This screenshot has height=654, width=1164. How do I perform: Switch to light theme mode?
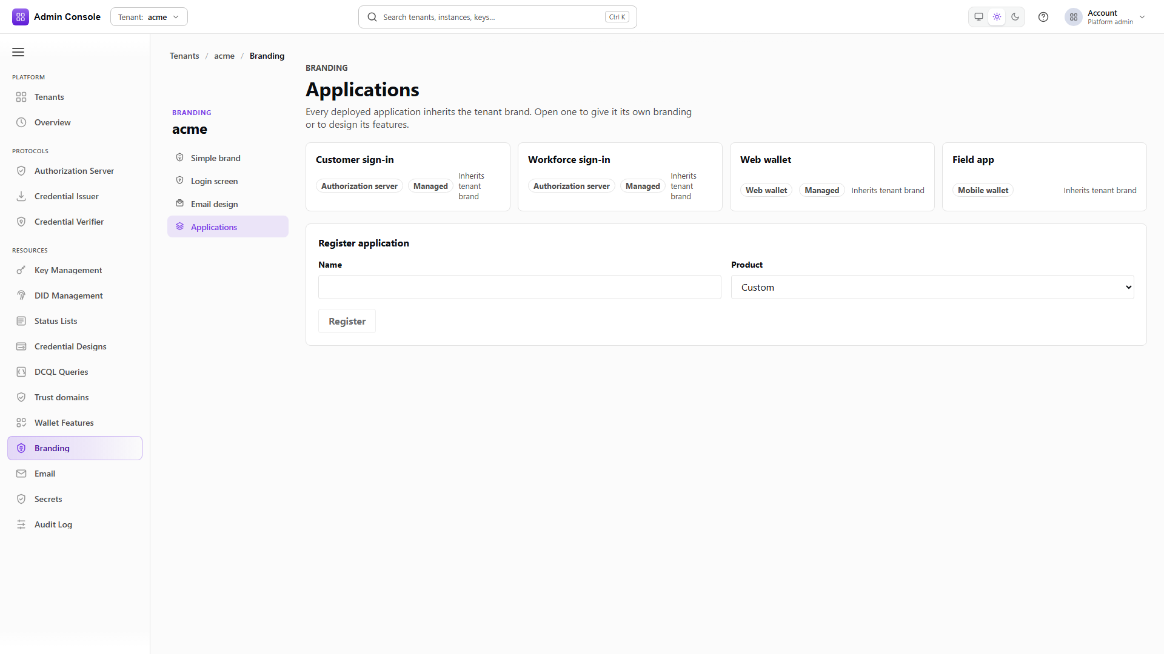997,17
